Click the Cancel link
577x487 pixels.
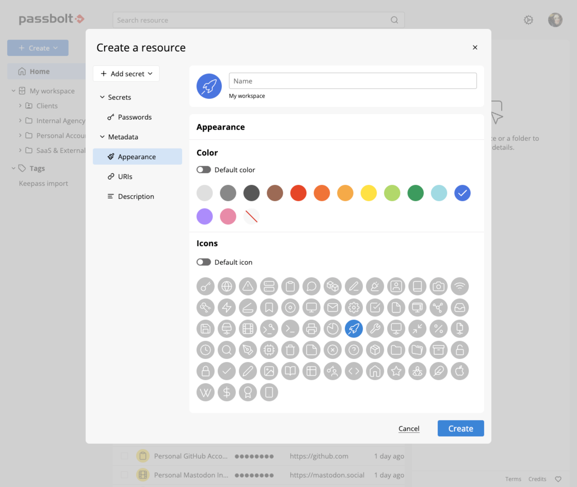click(409, 429)
